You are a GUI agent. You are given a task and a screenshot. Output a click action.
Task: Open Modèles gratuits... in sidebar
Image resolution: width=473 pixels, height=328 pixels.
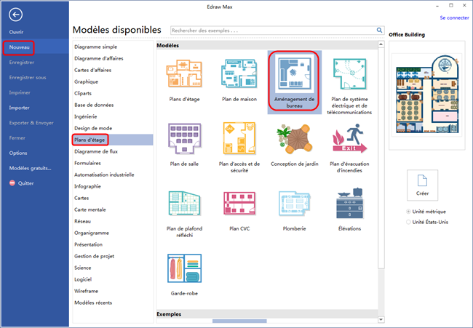[30, 168]
